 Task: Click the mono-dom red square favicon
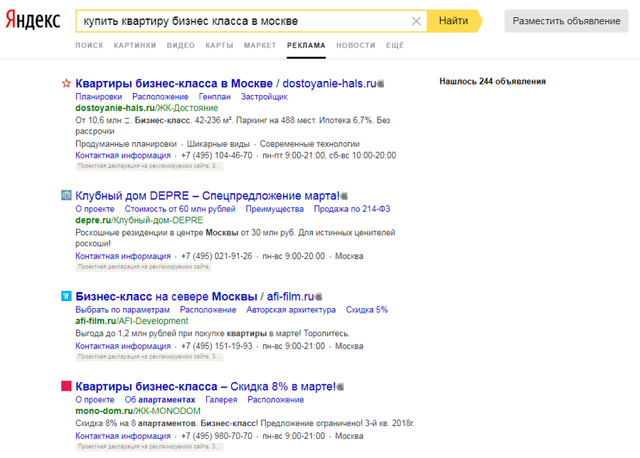point(66,386)
